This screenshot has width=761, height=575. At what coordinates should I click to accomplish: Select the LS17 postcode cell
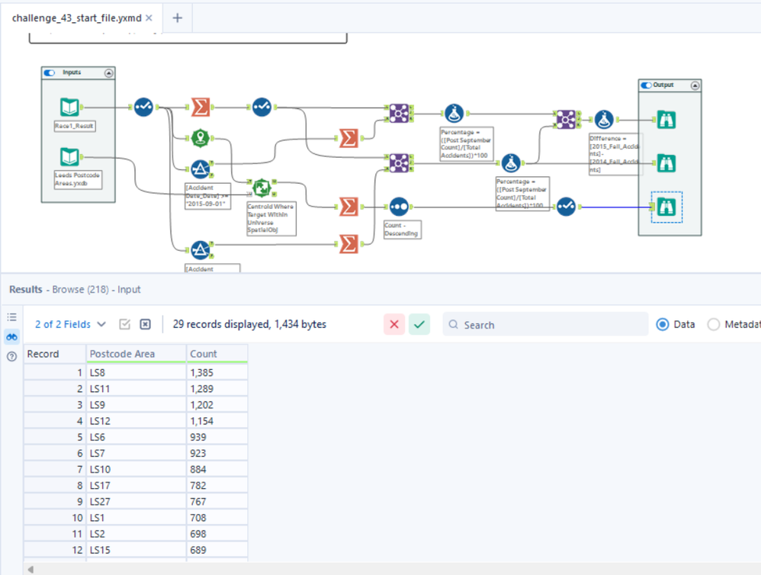(x=136, y=485)
